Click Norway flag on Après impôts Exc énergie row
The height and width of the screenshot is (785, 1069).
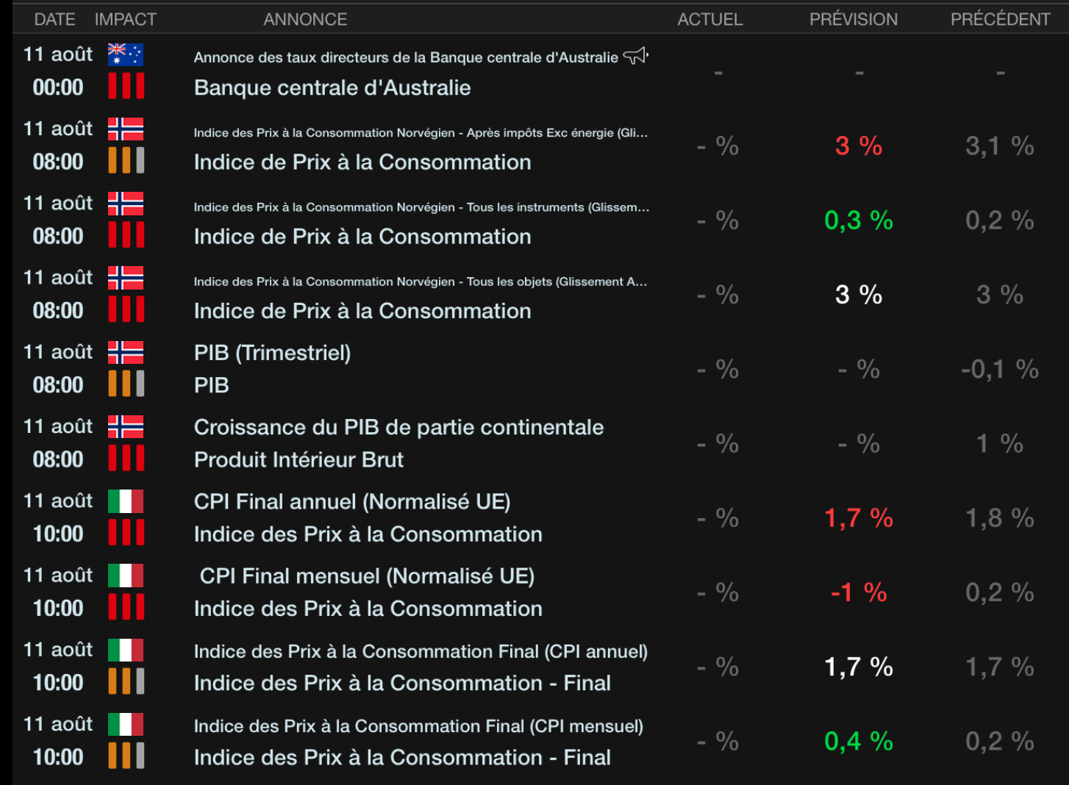[x=126, y=129]
